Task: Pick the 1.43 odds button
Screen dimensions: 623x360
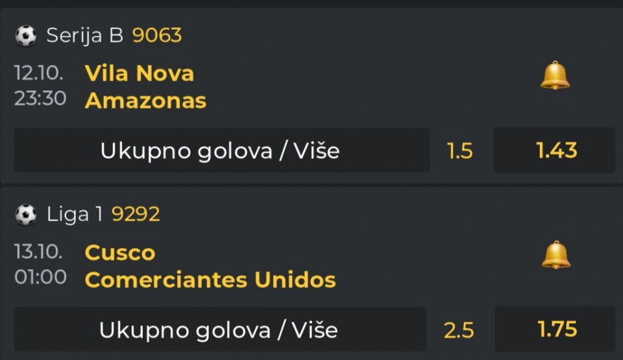Action: tap(556, 150)
